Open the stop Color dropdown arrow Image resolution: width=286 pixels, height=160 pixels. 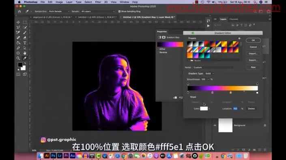209,109
